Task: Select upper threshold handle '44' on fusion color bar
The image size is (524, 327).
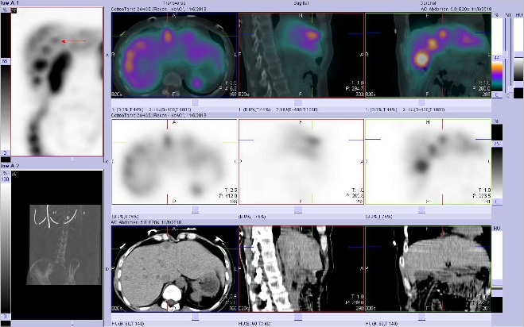Action: click(497, 58)
